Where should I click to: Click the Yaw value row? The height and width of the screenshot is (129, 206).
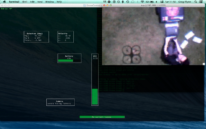coord(33,36)
